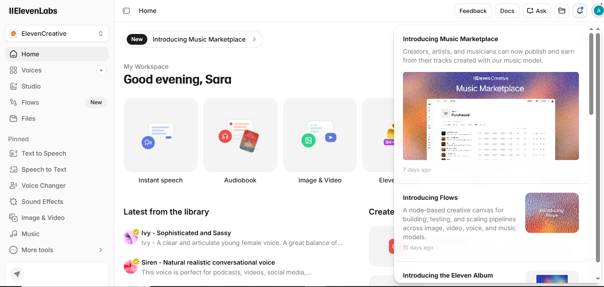This screenshot has width=604, height=287.
Task: Click the scroll down arrow of notifications panel
Action: pyautogui.click(x=598, y=279)
